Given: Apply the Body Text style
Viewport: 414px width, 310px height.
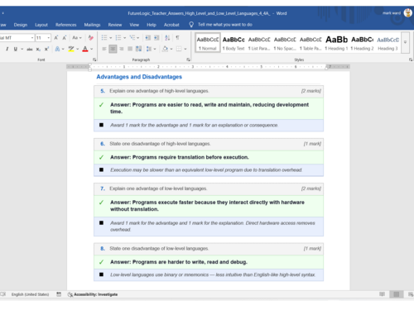Looking at the screenshot, I should click(x=233, y=43).
